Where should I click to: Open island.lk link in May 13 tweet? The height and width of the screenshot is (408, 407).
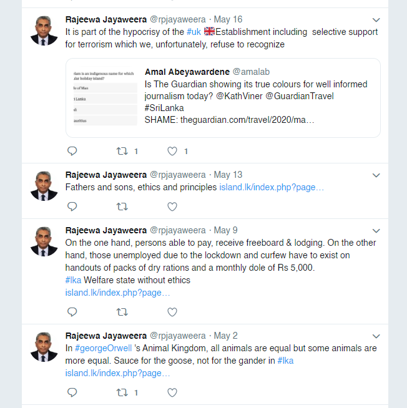(x=272, y=187)
